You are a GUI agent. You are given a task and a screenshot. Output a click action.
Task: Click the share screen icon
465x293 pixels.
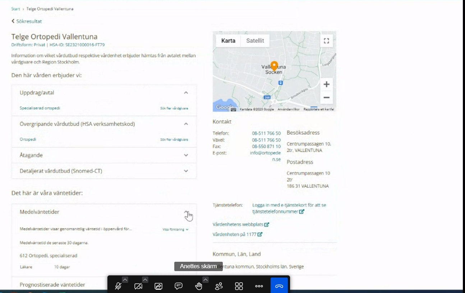158,286
